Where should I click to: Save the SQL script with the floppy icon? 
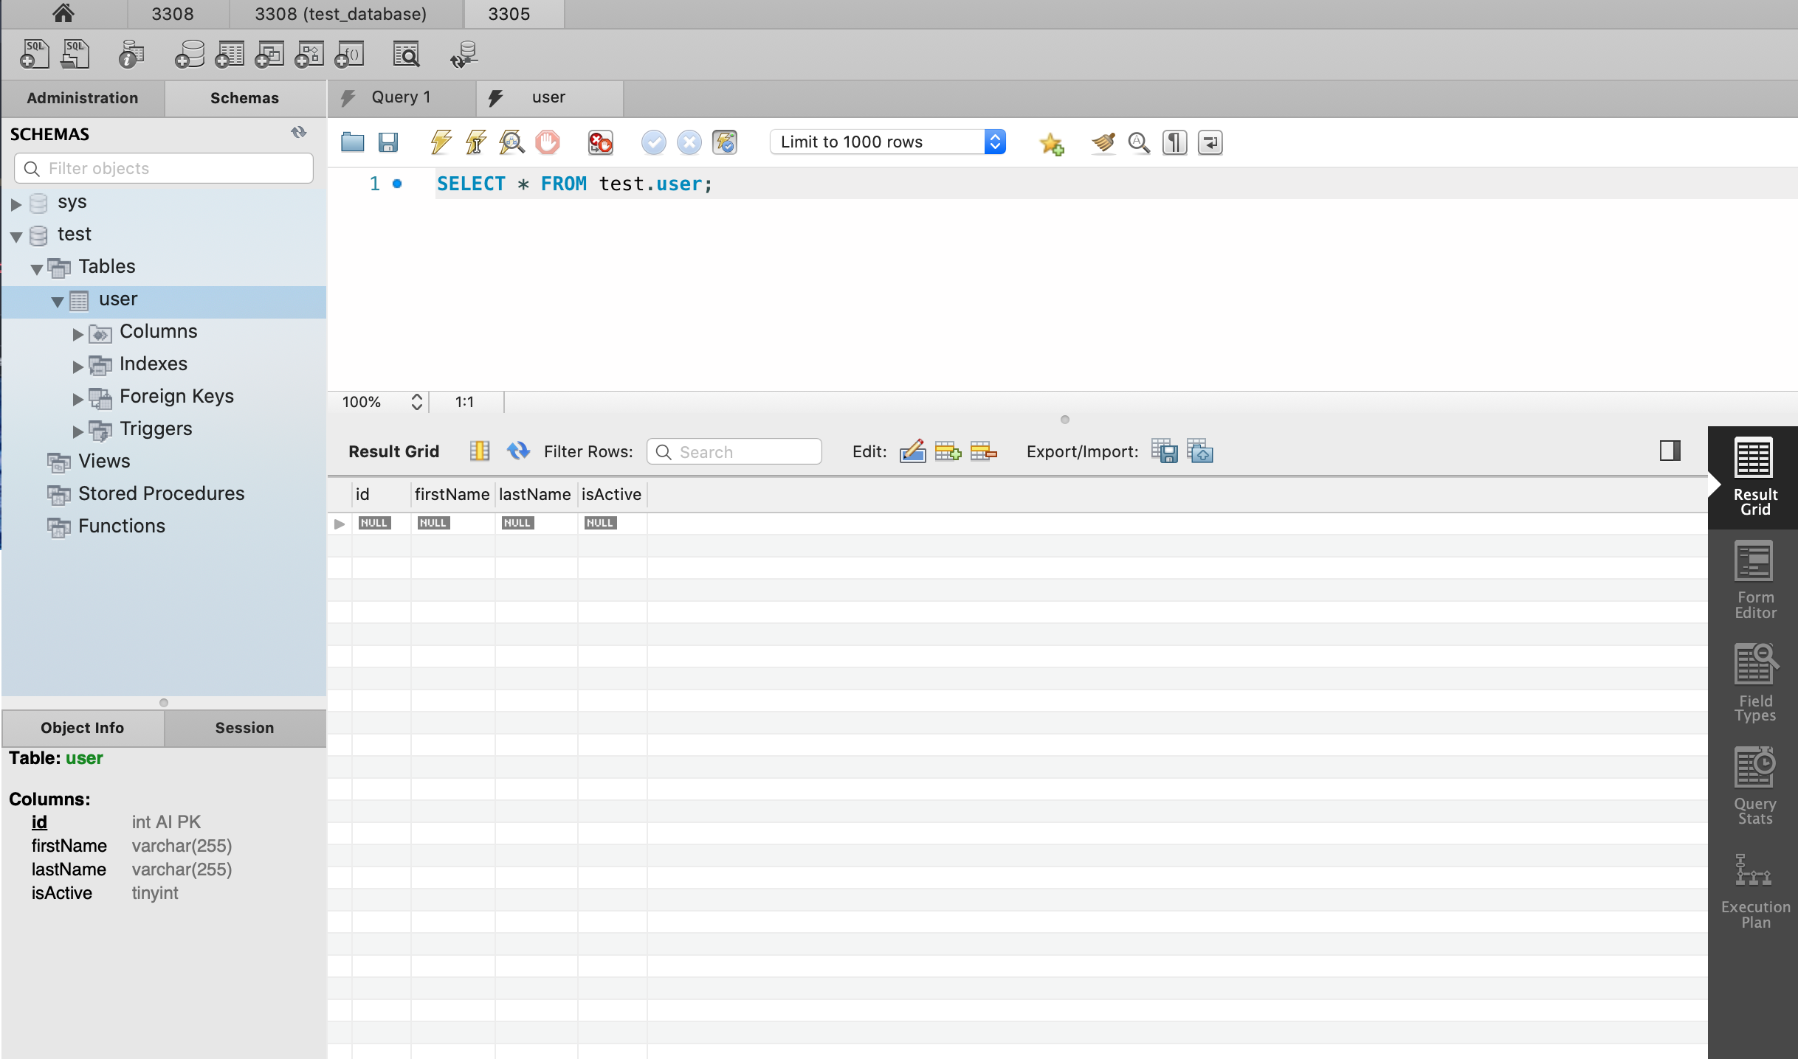pyautogui.click(x=388, y=142)
